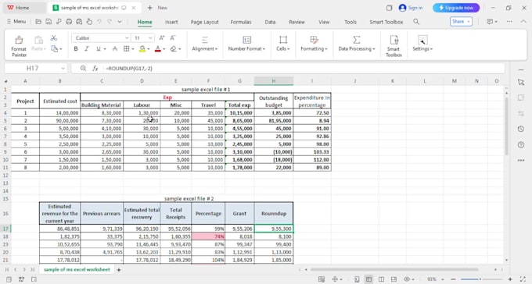The width and height of the screenshot is (532, 284).
Task: Enter full screen via status bar icon
Action: (523, 279)
